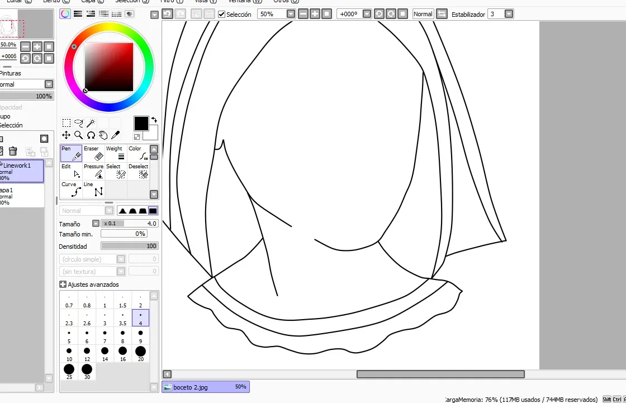
Task: Click the black foreground color swatch
Action: click(x=141, y=124)
